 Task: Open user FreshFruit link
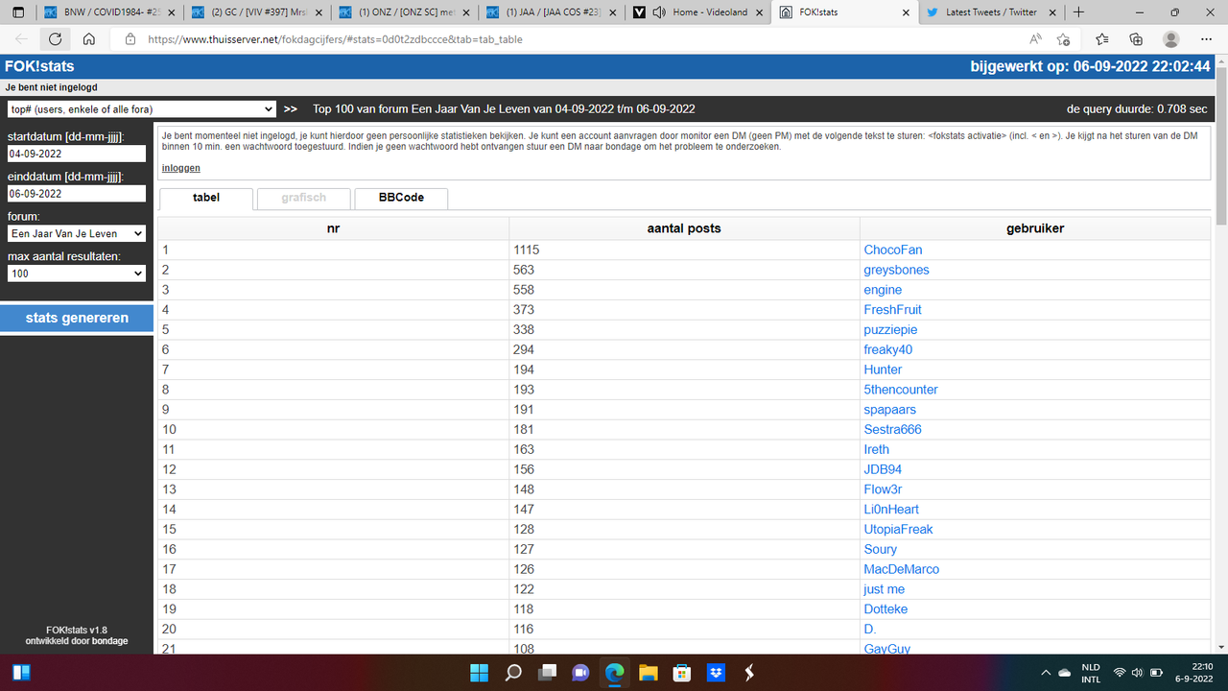click(x=892, y=309)
